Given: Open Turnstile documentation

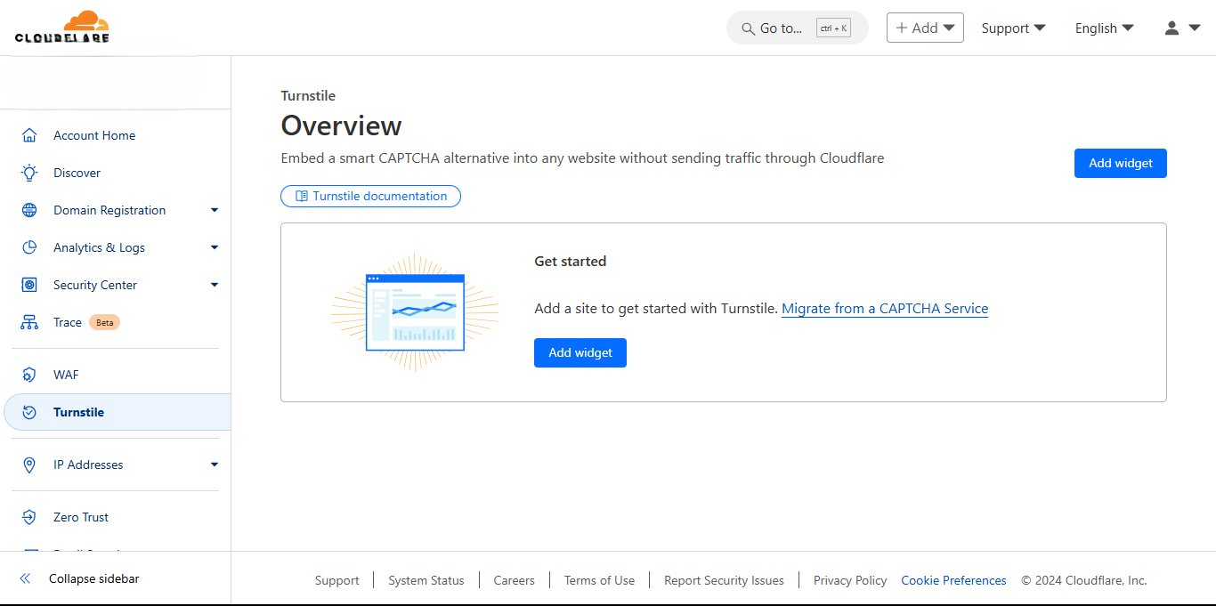Looking at the screenshot, I should click(x=370, y=196).
